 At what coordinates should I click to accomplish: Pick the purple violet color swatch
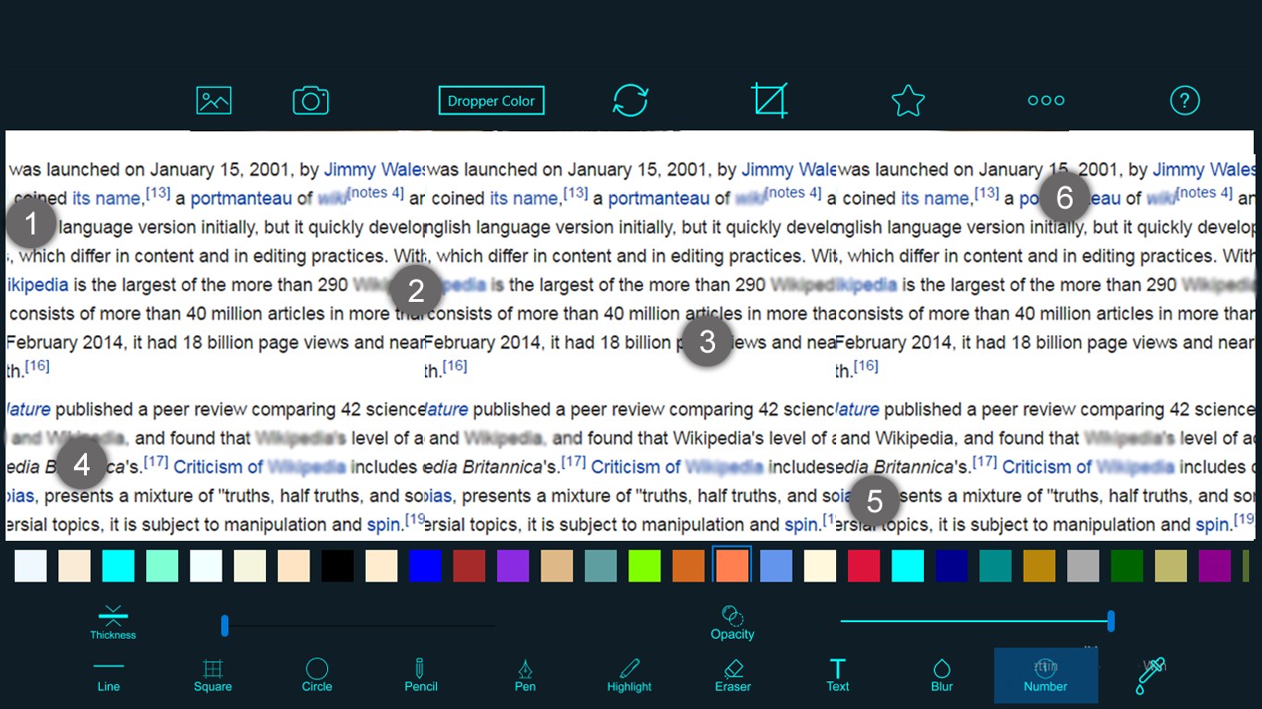coord(513,566)
